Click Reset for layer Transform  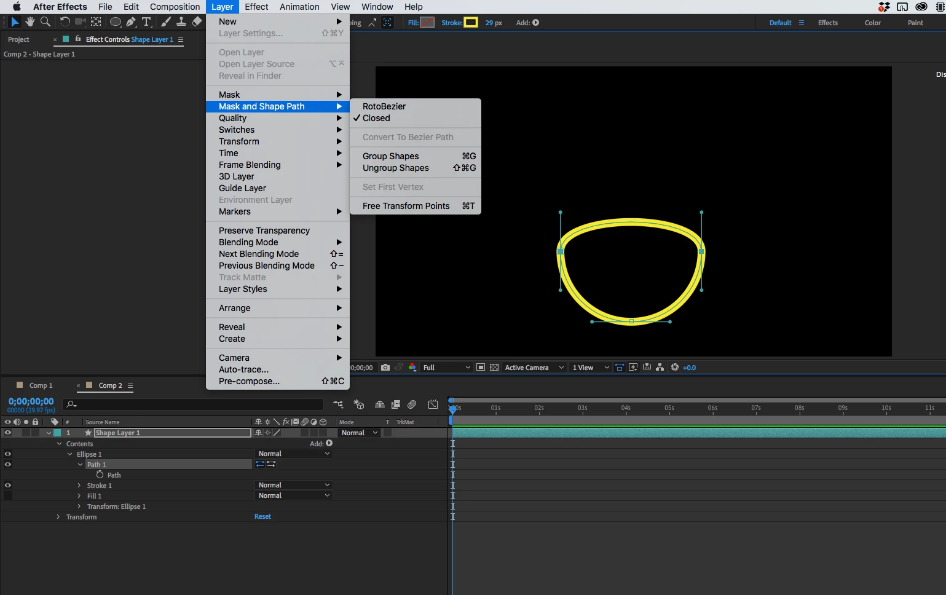click(x=262, y=517)
